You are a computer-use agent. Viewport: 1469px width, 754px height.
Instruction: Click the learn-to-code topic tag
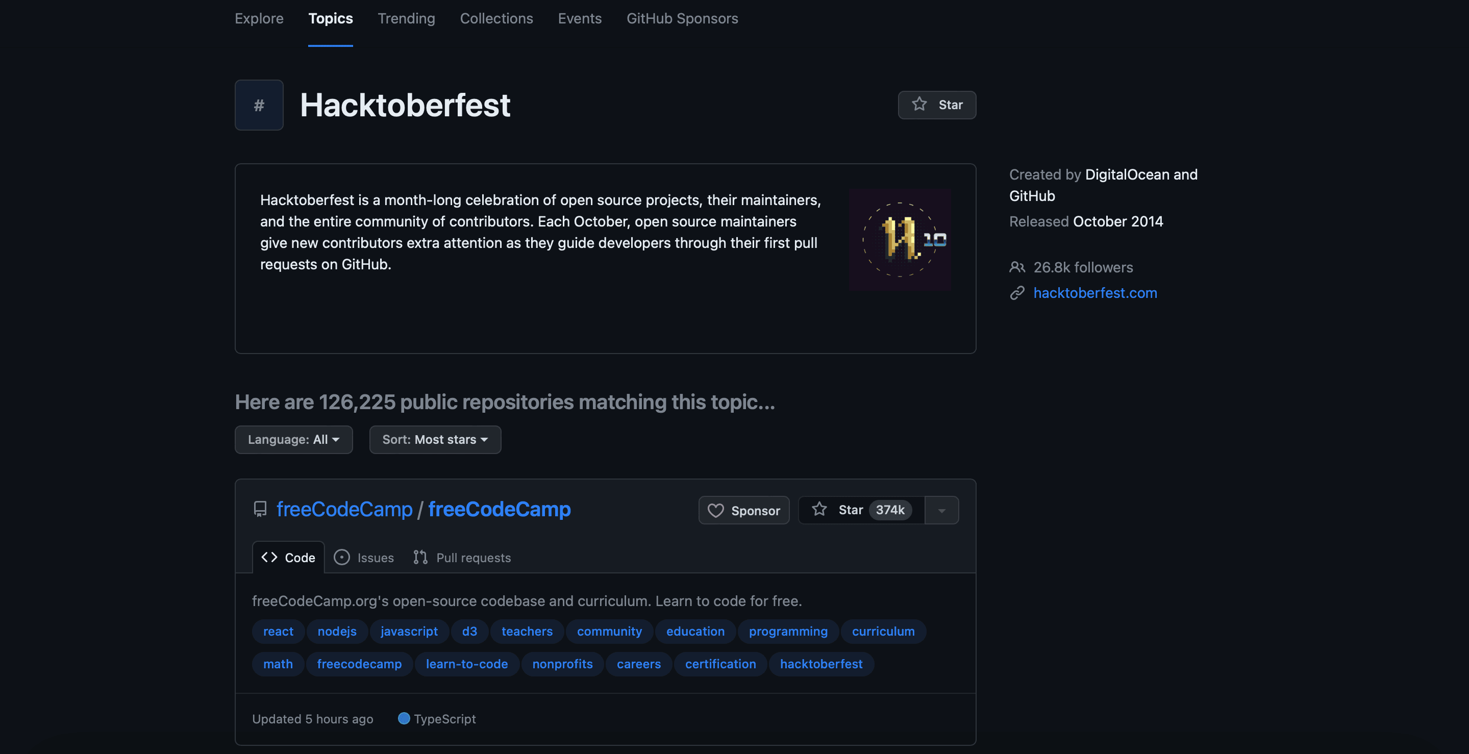pos(467,664)
